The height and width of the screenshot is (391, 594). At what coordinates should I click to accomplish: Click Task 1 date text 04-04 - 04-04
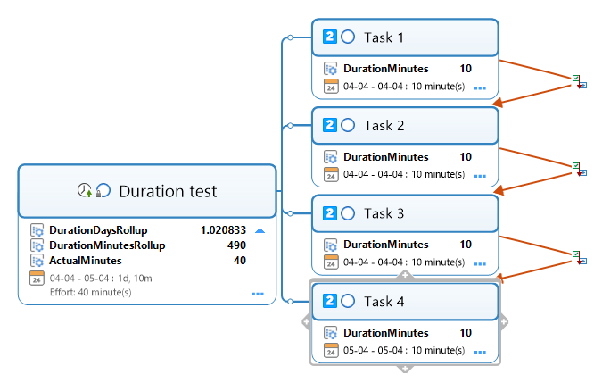(373, 87)
